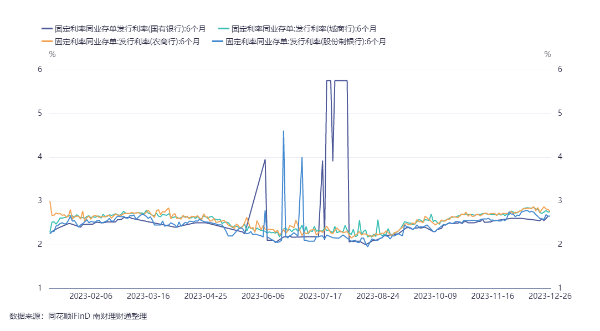The height and width of the screenshot is (331, 600).
Task: Hide the 股份制银行 6个月 legend series
Action: [x=305, y=42]
